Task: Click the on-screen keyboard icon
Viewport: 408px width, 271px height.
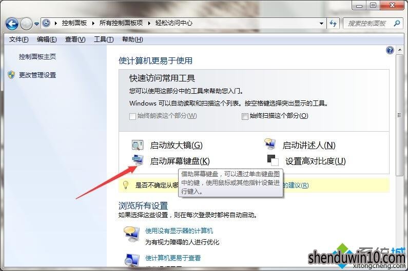Action: pyautogui.click(x=138, y=160)
